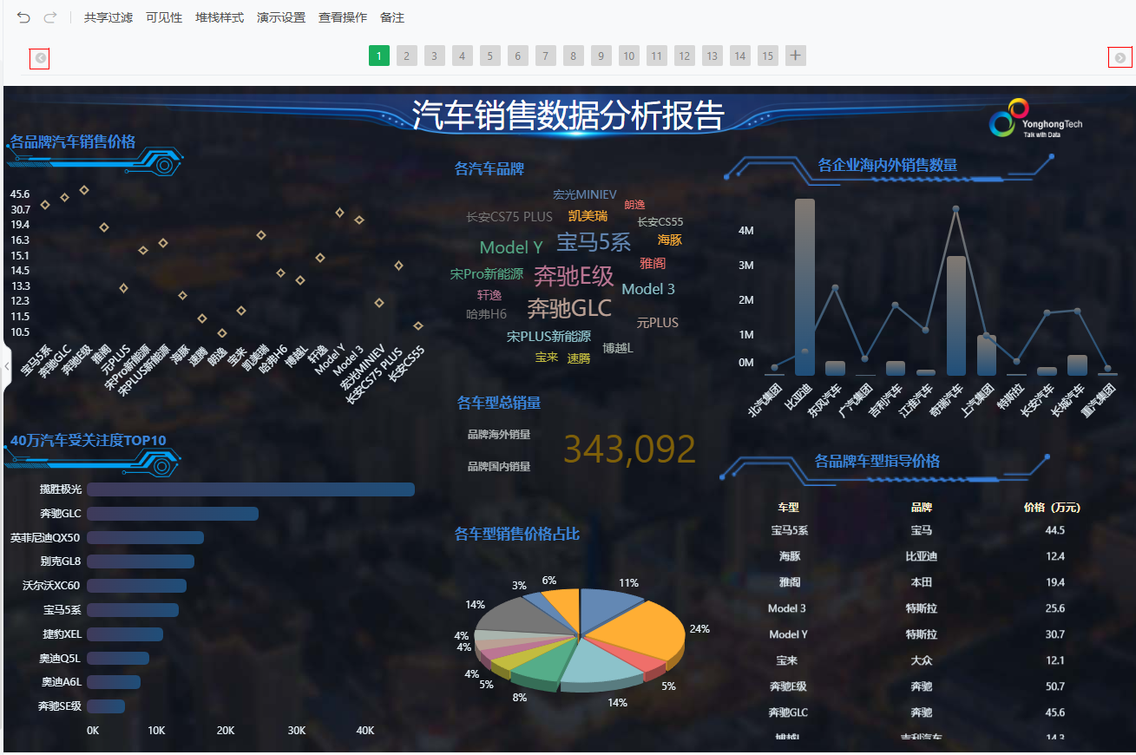
Task: Click the 奔驰GLC bar in TOP10 chart
Action: [173, 514]
